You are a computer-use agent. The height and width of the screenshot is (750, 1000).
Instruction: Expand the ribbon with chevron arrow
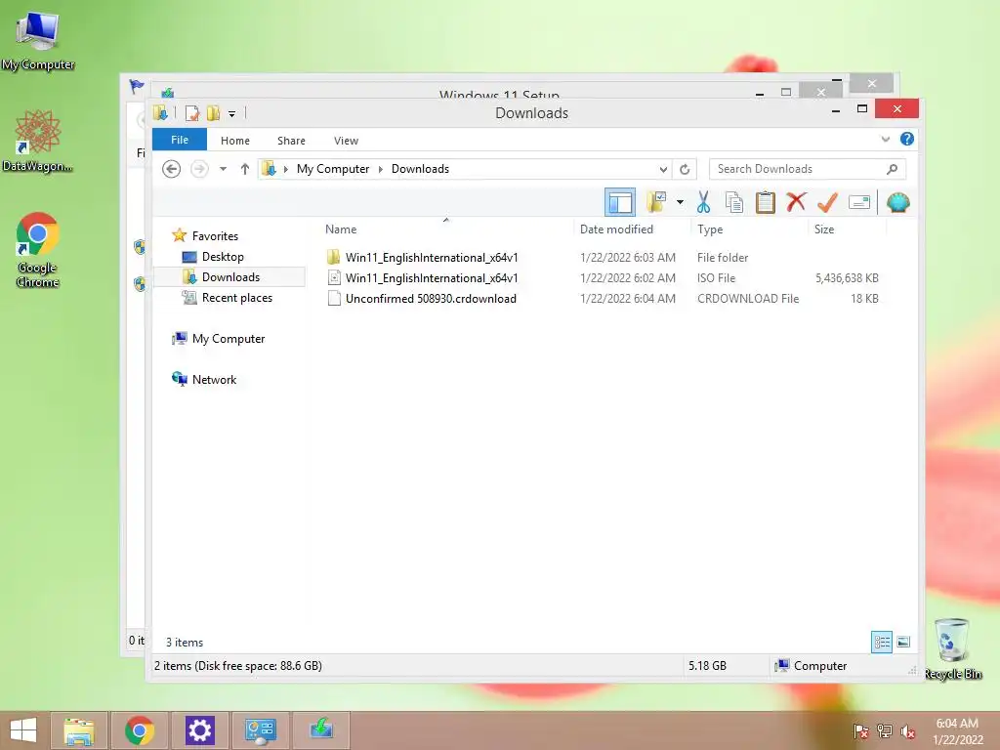coord(885,139)
